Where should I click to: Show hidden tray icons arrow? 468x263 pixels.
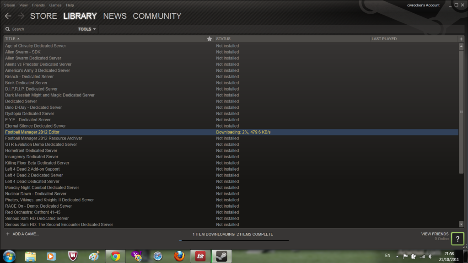click(397, 257)
